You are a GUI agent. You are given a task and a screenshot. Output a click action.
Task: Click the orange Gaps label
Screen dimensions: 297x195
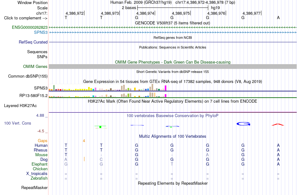point(43,141)
